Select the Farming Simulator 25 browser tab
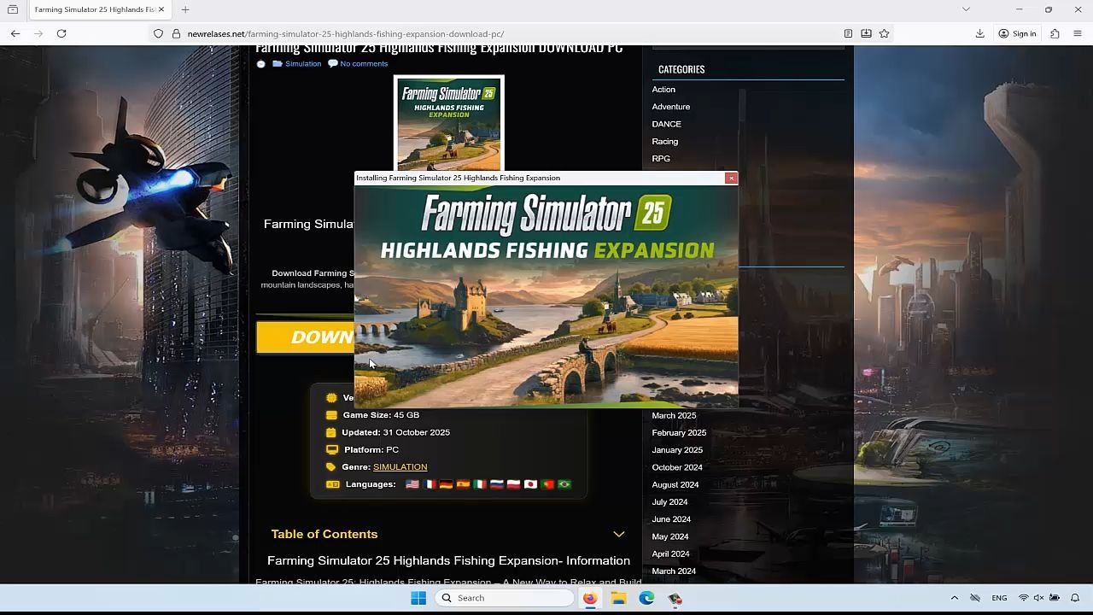This screenshot has width=1093, height=615. pos(94,9)
